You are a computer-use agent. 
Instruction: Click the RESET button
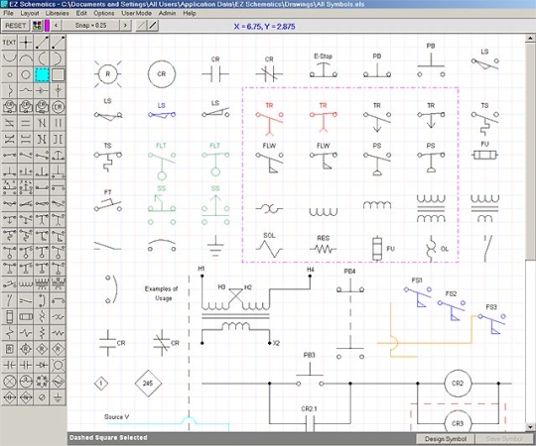point(15,25)
